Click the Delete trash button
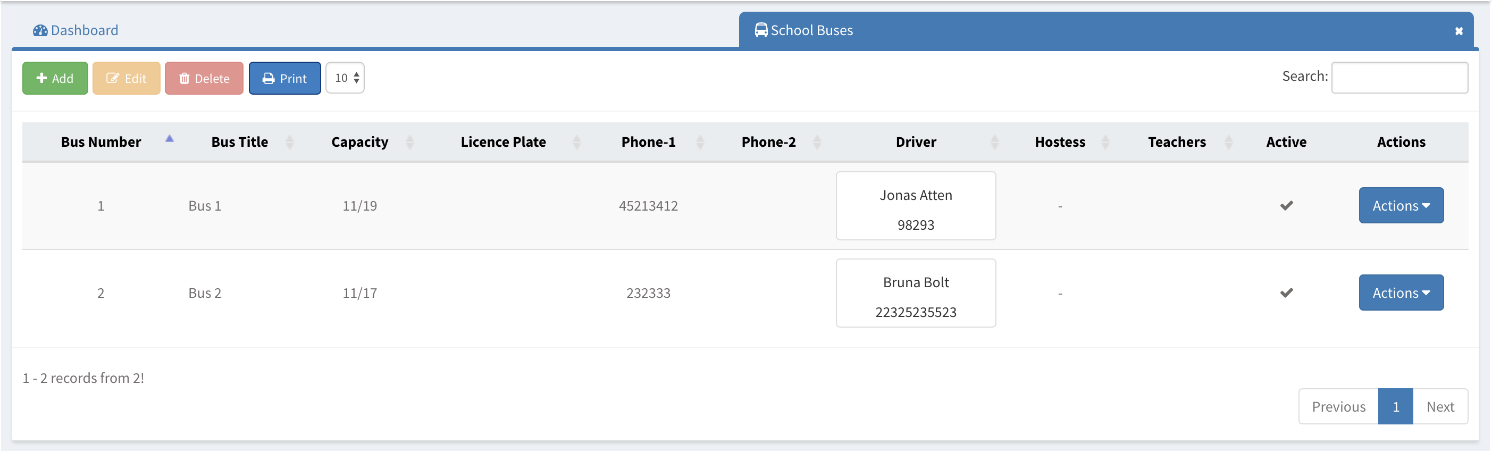 (x=204, y=78)
